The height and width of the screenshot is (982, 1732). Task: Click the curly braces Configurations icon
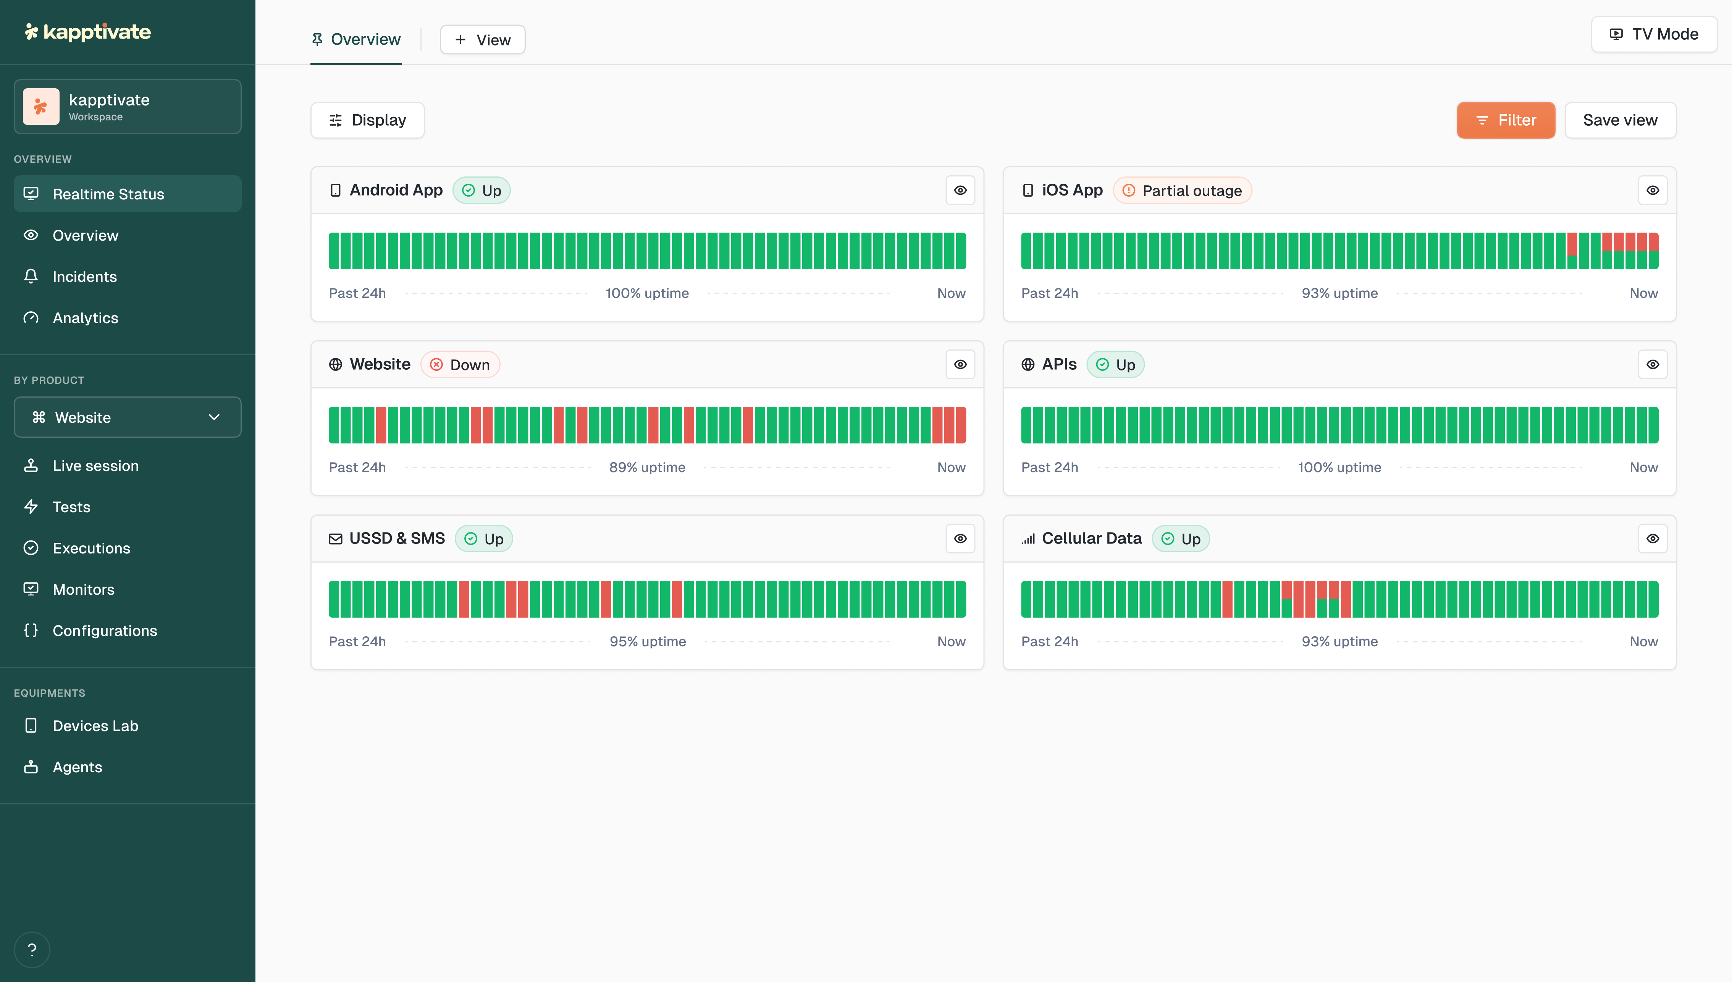pyautogui.click(x=31, y=630)
